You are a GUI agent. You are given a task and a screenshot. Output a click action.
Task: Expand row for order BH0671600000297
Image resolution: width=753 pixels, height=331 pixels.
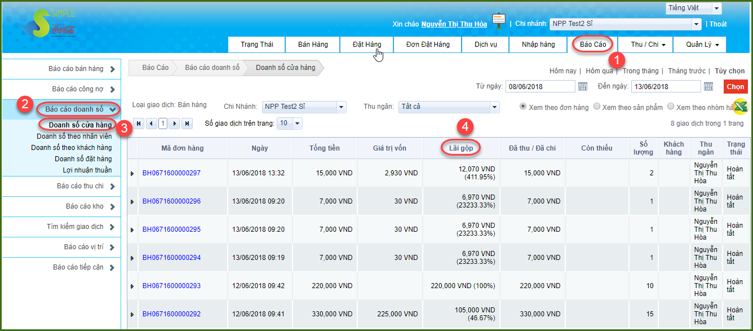click(x=132, y=174)
